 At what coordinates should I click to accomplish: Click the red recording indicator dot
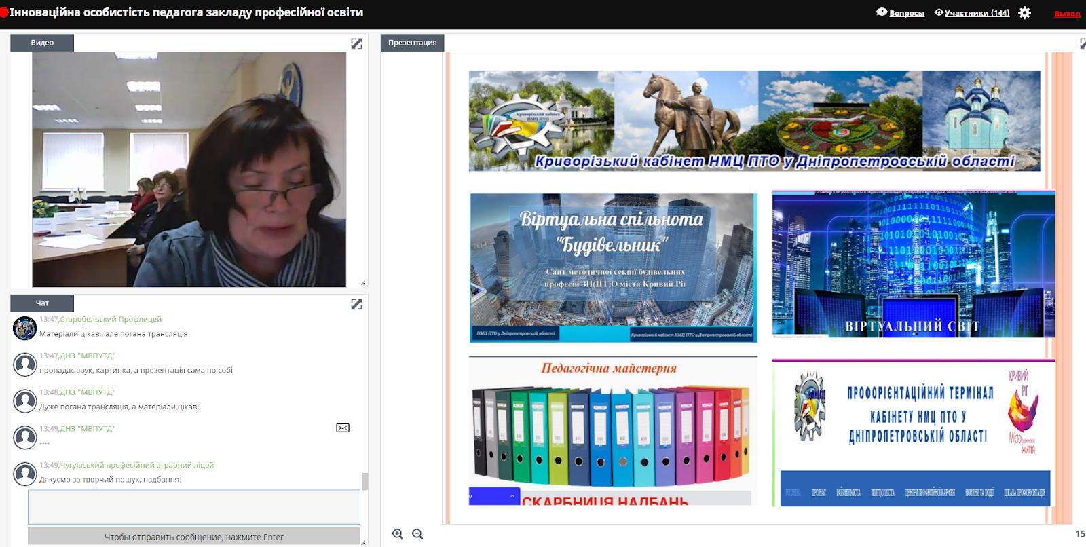(x=4, y=12)
